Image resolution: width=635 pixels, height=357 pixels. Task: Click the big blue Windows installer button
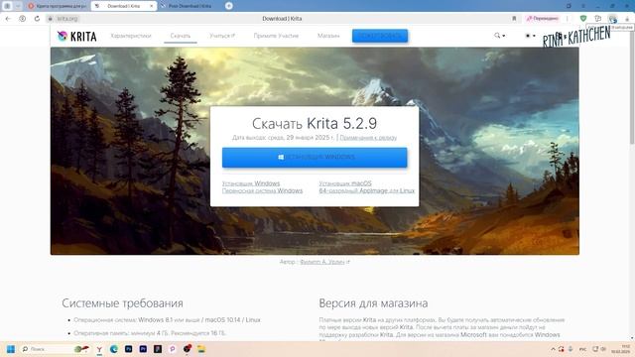[x=315, y=158]
